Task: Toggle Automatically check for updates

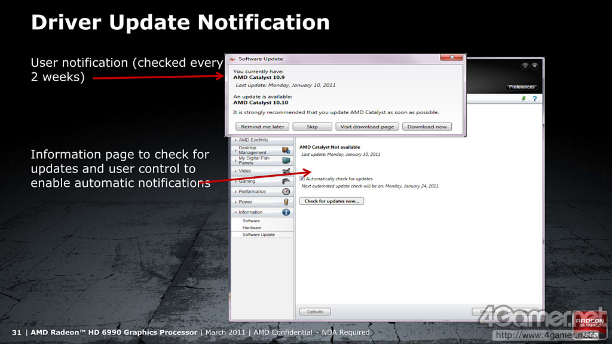Action: click(302, 179)
